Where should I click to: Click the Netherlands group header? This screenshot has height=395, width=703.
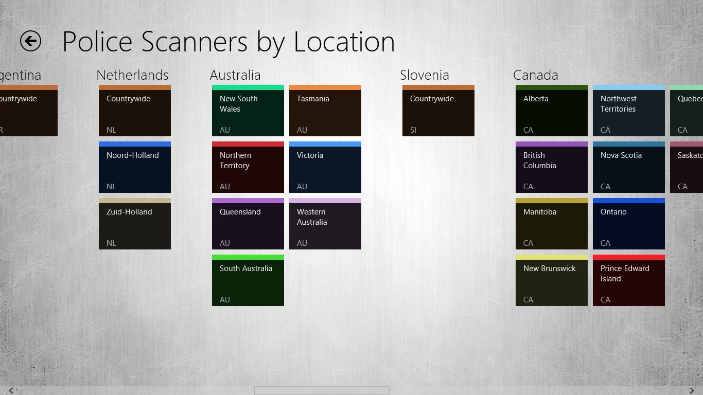pyautogui.click(x=132, y=75)
